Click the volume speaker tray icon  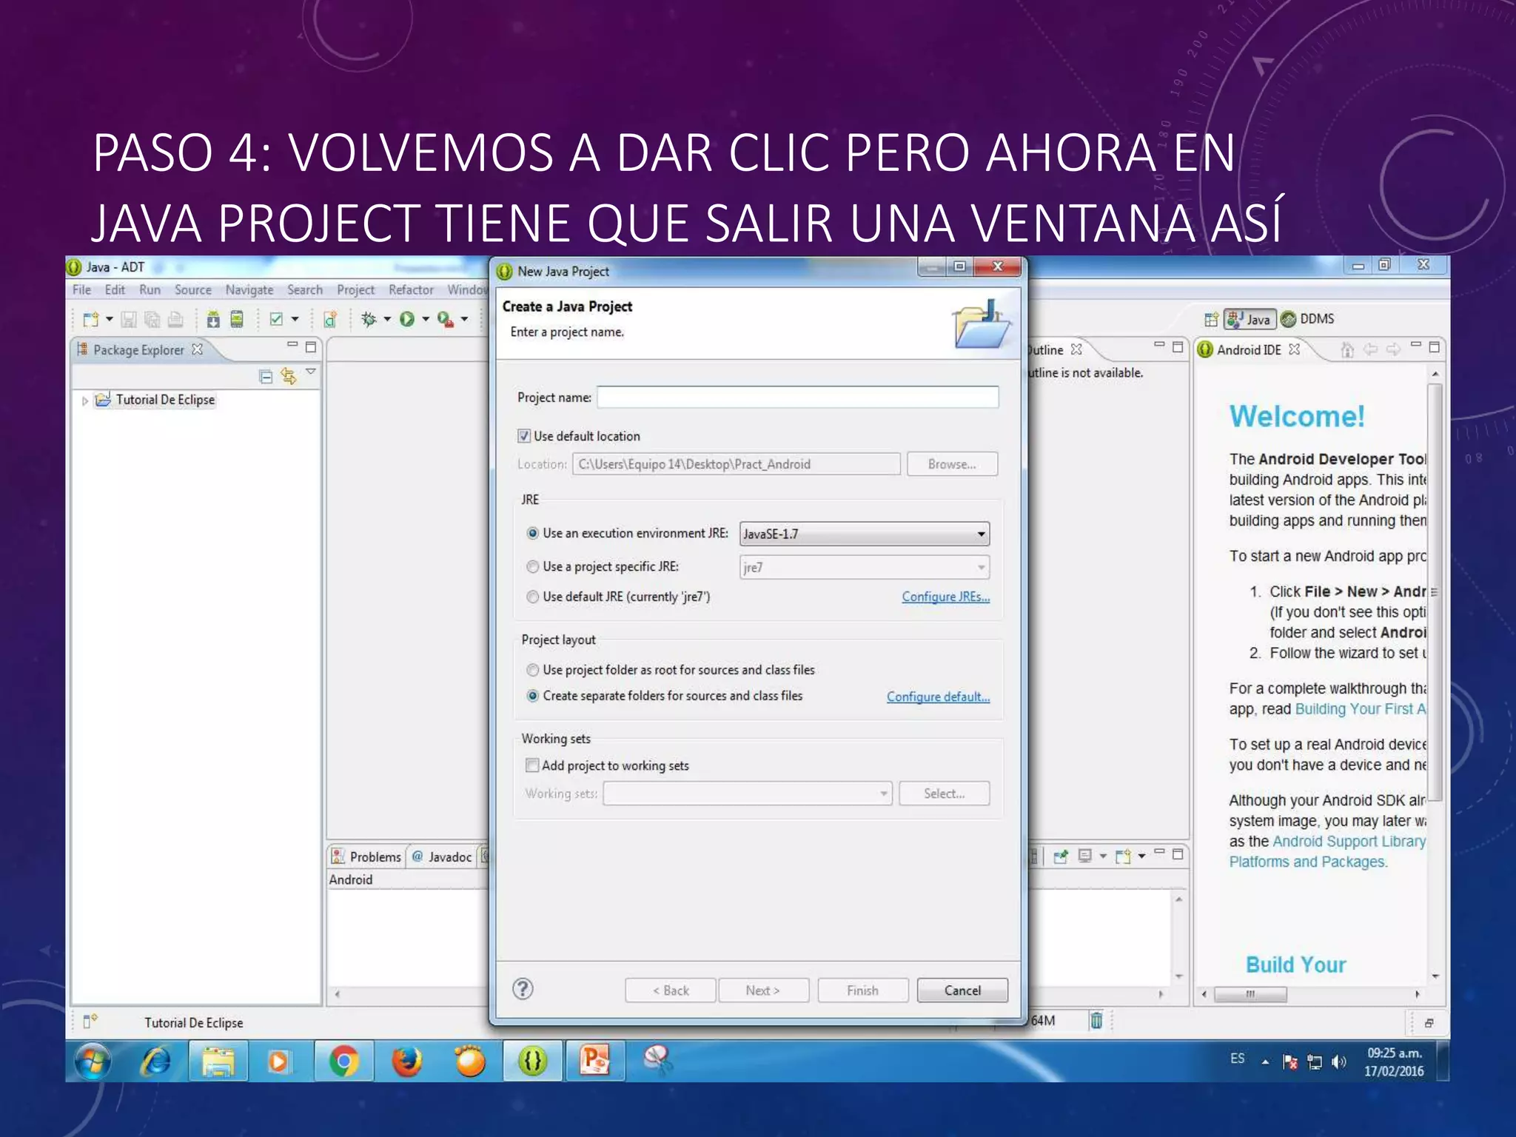pyautogui.click(x=1338, y=1062)
